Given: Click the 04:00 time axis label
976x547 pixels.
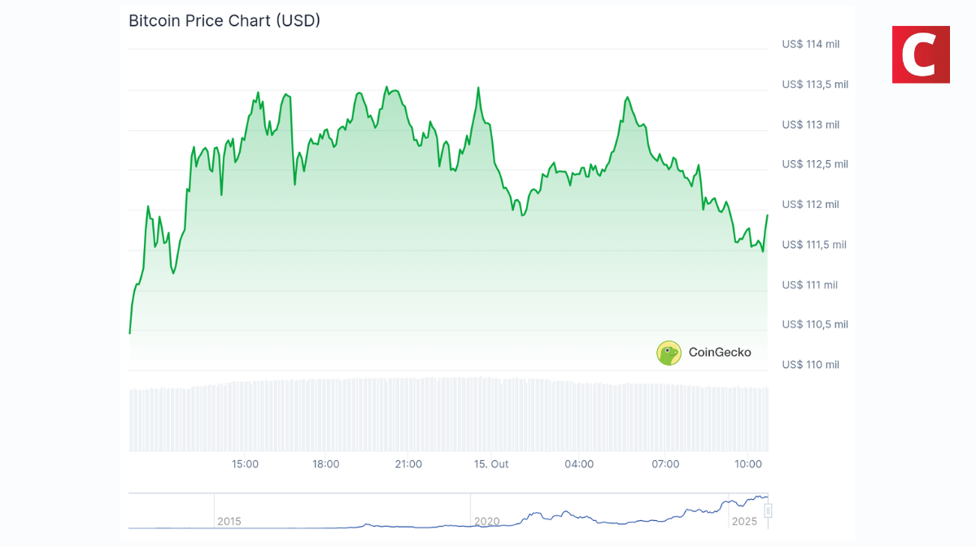Looking at the screenshot, I should [x=579, y=464].
